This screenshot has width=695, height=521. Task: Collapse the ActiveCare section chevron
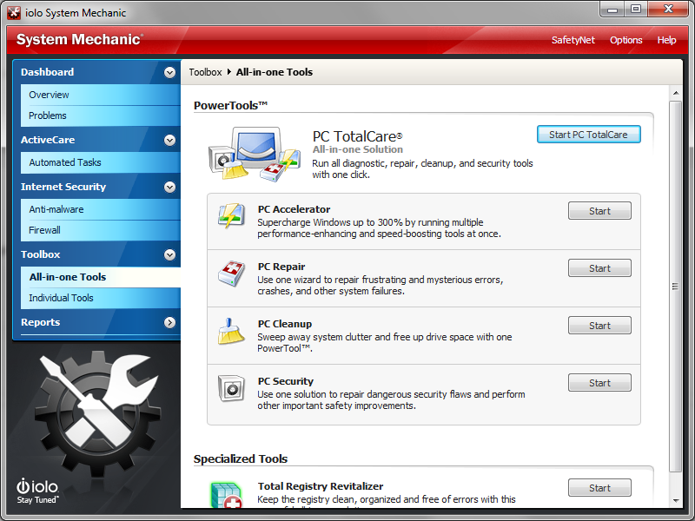point(169,140)
